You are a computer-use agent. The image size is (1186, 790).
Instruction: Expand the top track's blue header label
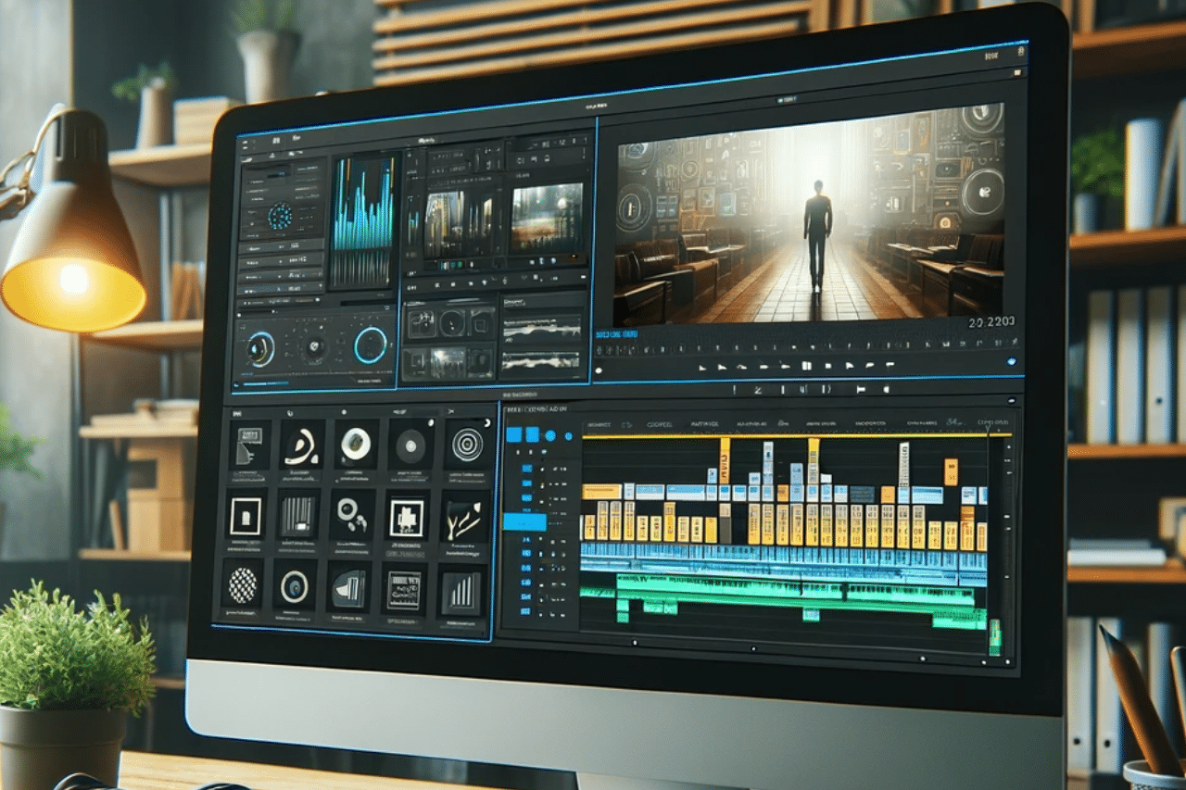click(x=526, y=469)
